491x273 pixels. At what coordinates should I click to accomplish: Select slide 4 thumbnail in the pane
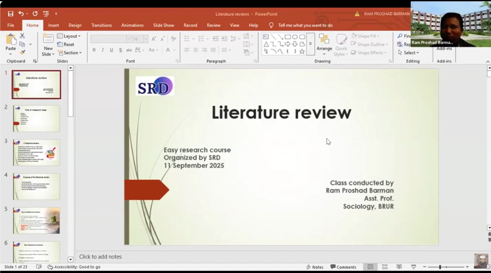(36, 186)
